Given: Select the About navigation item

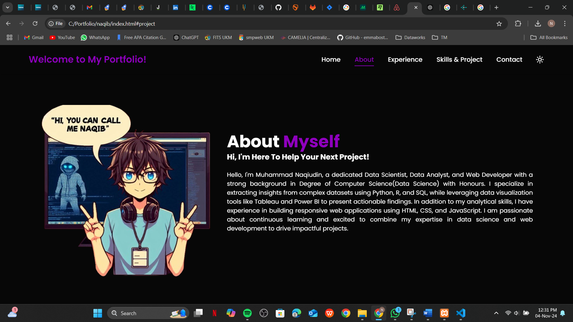Looking at the screenshot, I should pyautogui.click(x=364, y=59).
